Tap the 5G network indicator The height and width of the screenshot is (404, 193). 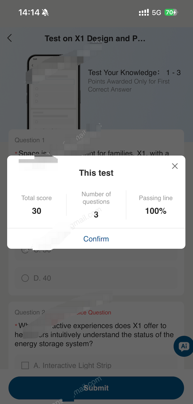157,13
